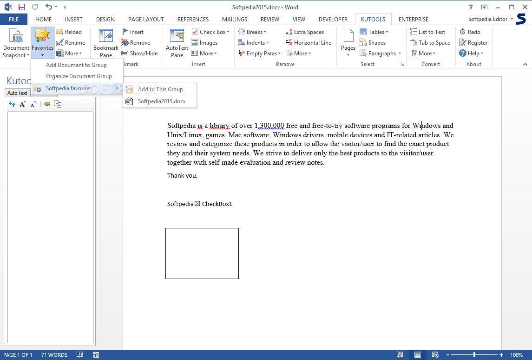This screenshot has height=360, width=532.
Task: Open More dropdown in Remove group
Action: coord(299,53)
